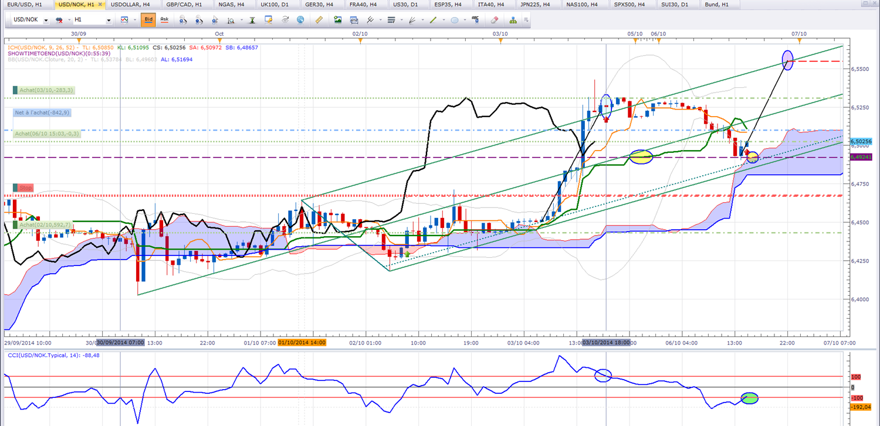The width and height of the screenshot is (880, 426).
Task: Click the Achat(06/10 15:03,-0,3) label
Action: pyautogui.click(x=47, y=134)
